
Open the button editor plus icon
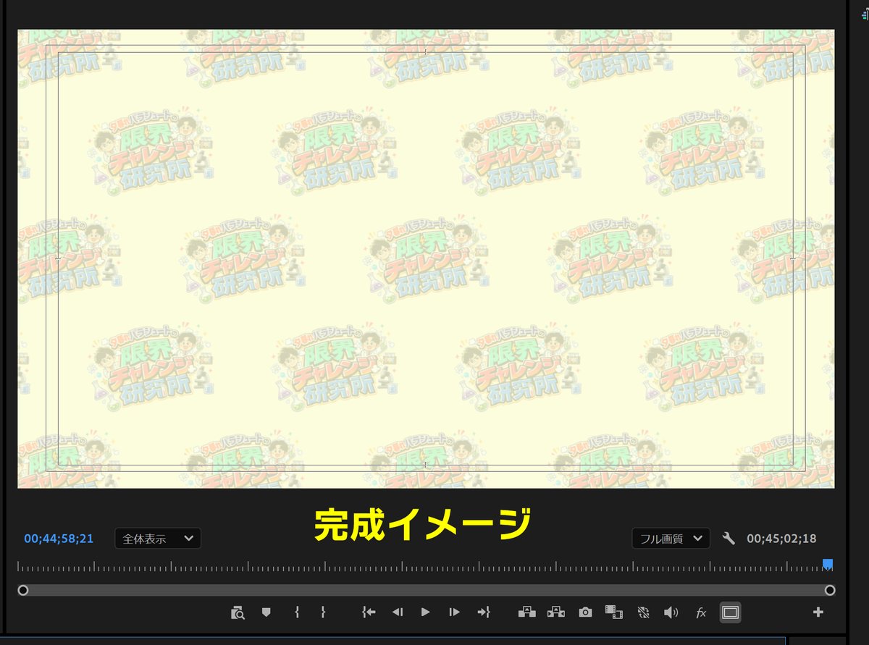click(818, 612)
